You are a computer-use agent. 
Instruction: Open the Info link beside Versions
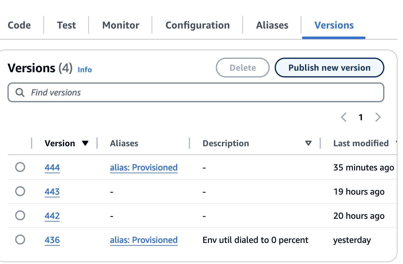pos(85,70)
